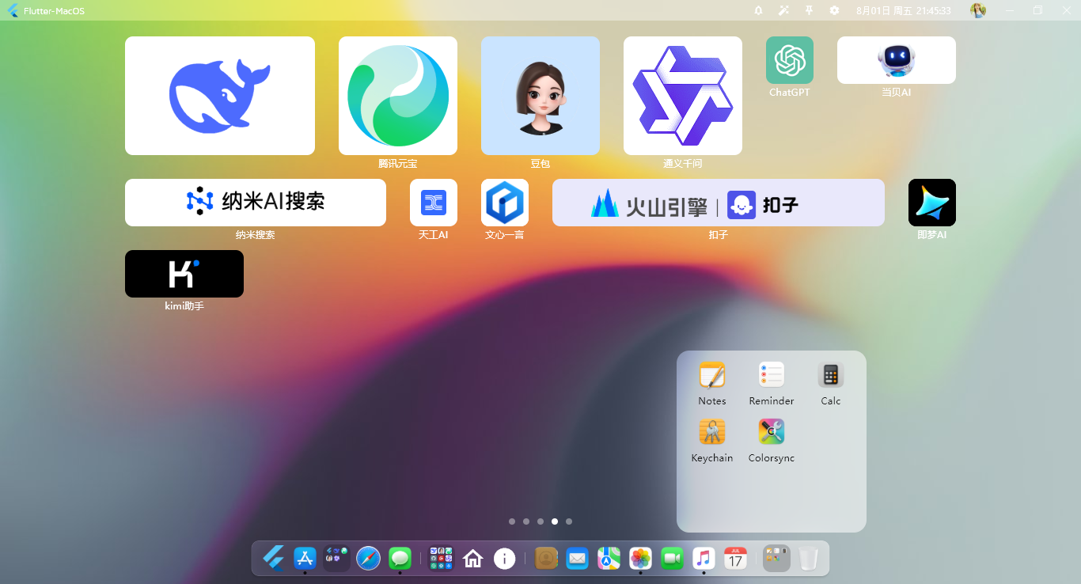This screenshot has height=584, width=1081.
Task: Open 天工AI
Action: 433,202
